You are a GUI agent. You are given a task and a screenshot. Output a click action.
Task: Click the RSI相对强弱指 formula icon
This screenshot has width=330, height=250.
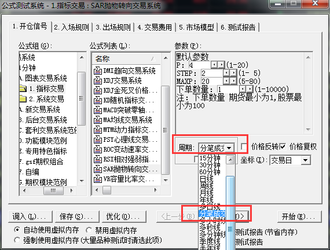pos(98,159)
